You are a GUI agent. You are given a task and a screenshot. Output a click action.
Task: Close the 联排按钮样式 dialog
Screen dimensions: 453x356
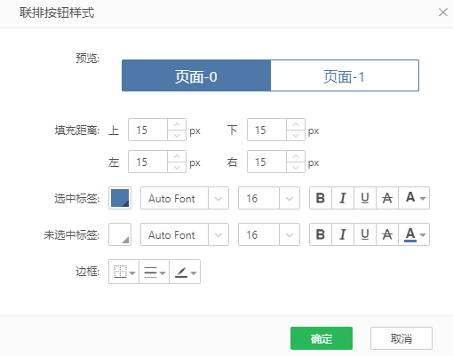click(443, 12)
